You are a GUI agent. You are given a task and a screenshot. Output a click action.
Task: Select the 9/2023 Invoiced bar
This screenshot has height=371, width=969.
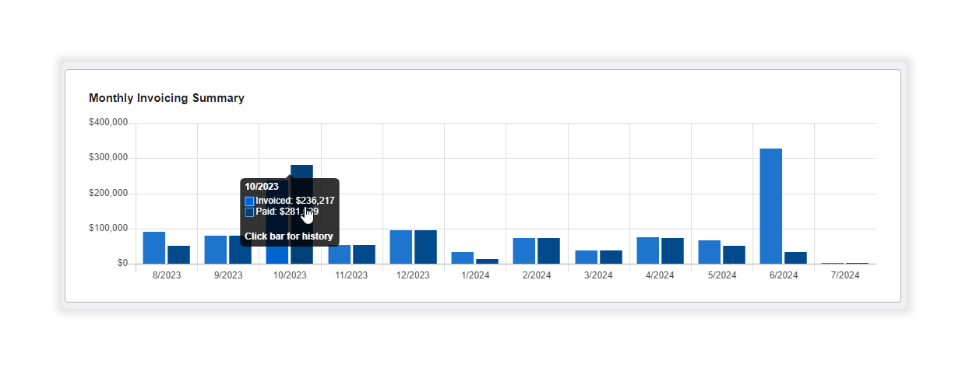point(216,250)
